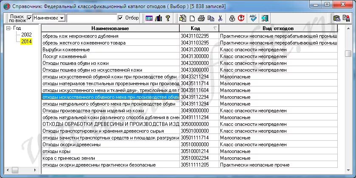Click the vertical scrollbar thumb

point(348,53)
